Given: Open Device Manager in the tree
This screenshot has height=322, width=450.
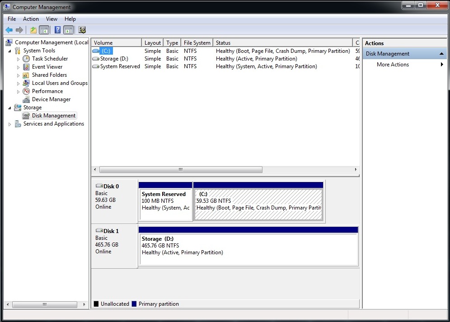Looking at the screenshot, I should point(51,99).
